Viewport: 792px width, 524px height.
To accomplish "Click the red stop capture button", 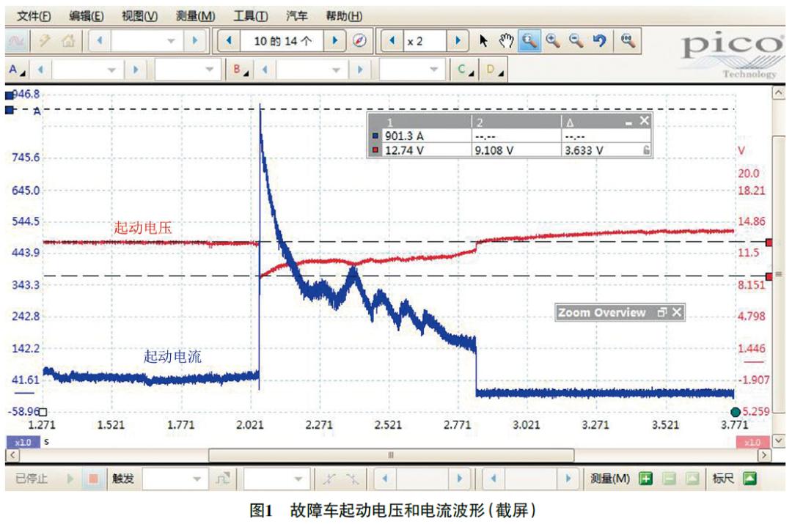I will coord(93,478).
